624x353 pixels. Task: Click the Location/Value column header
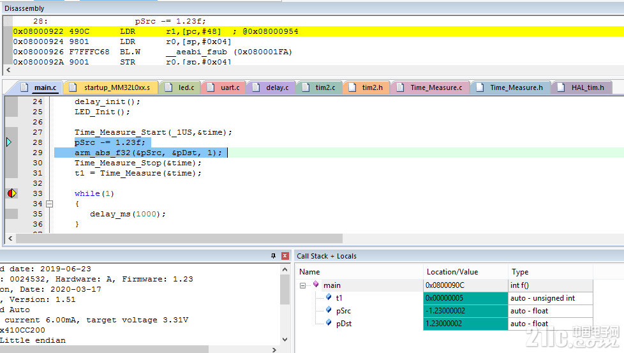[466, 272]
